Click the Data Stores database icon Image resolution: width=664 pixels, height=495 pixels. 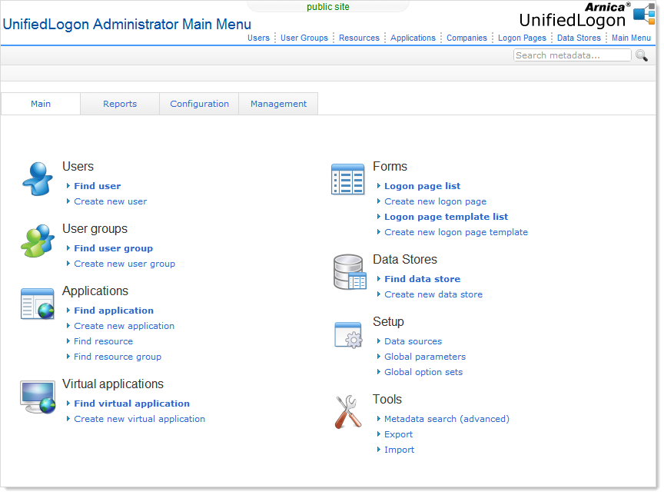(x=349, y=273)
